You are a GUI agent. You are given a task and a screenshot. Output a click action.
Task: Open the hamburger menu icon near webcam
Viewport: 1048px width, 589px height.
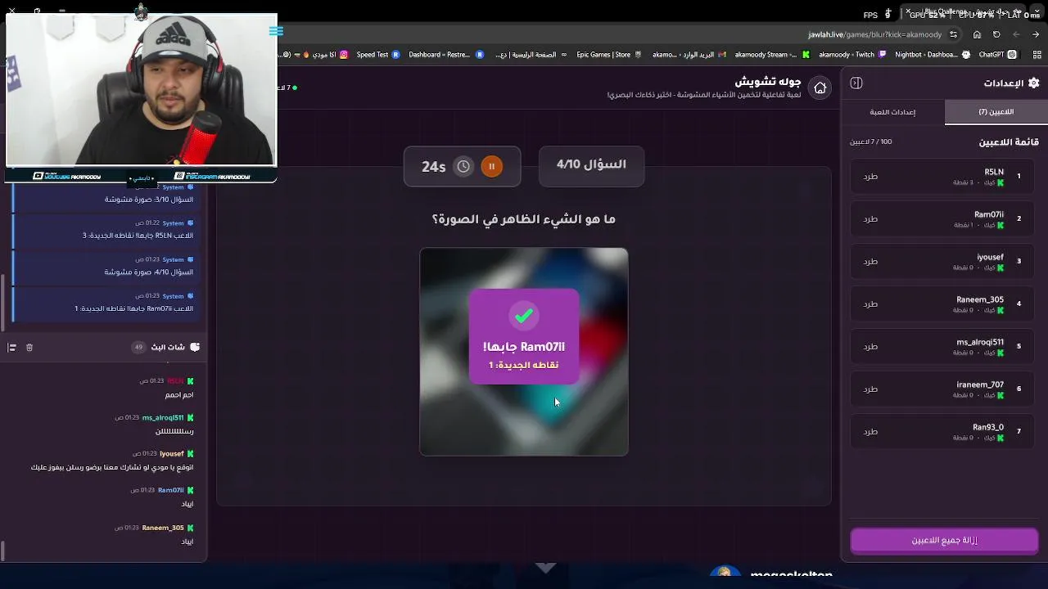(276, 31)
